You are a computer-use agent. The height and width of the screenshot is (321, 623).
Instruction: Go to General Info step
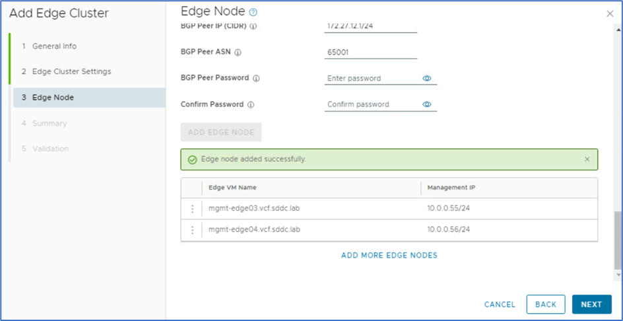[54, 46]
